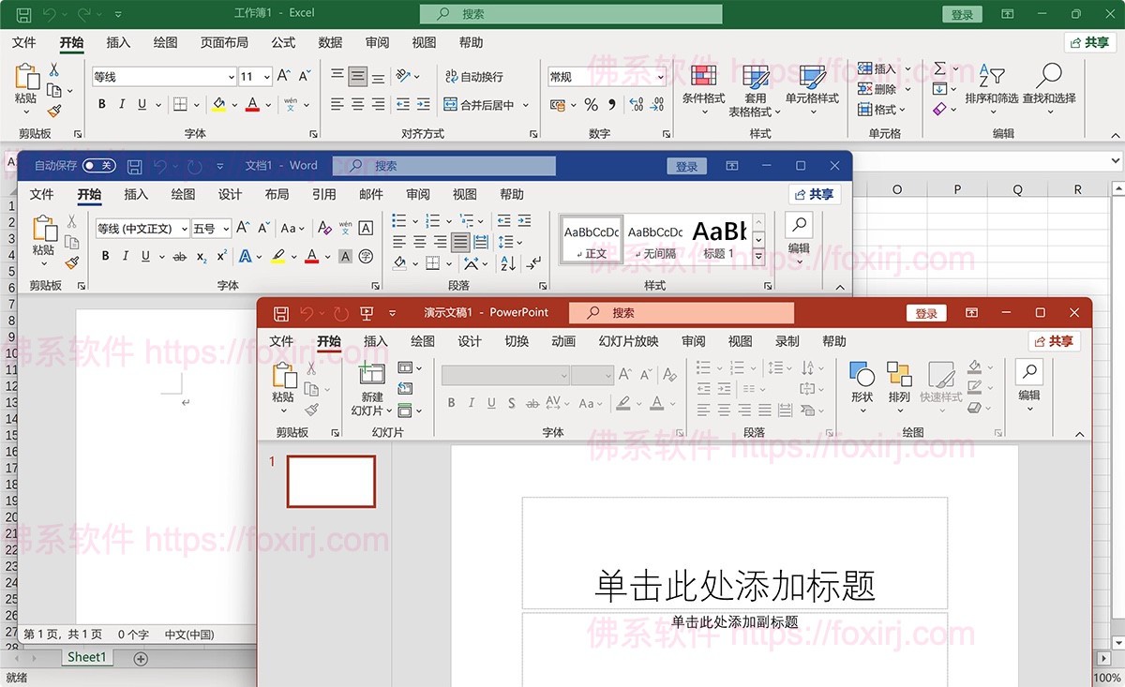The width and height of the screenshot is (1125, 687).
Task: Apply bold formatting in the Word ribbon
Action: pos(105,257)
